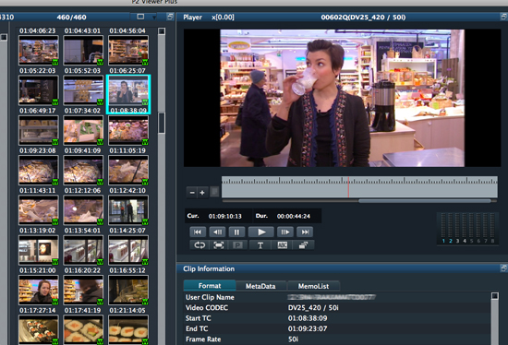Open the Format tab

tap(210, 286)
